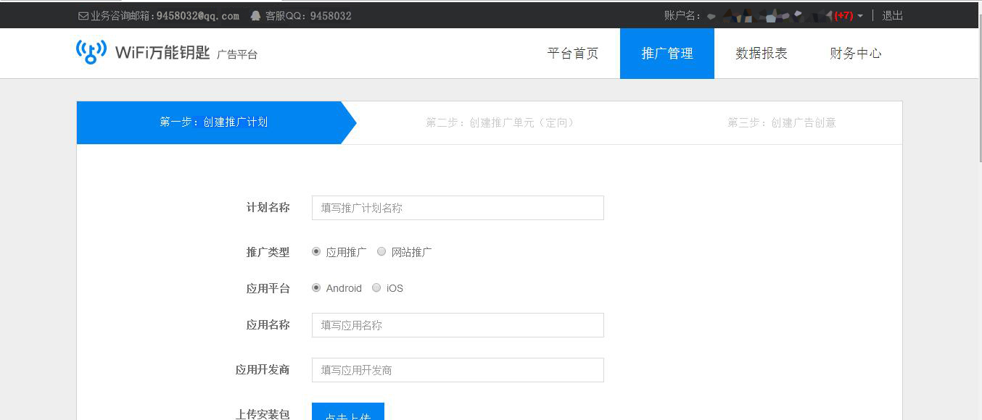The height and width of the screenshot is (420, 982).
Task: Go to 第二步：创建推广单元（定向）
Action: [x=500, y=122]
